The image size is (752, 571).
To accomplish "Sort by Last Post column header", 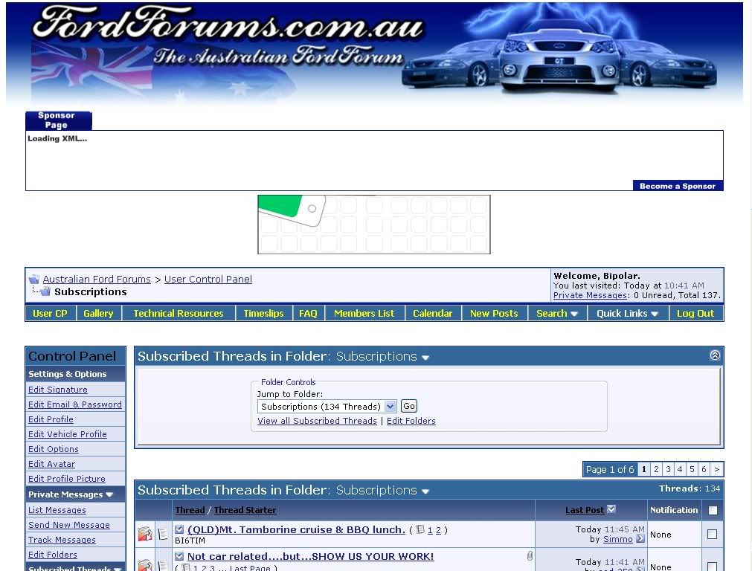I will click(x=584, y=510).
